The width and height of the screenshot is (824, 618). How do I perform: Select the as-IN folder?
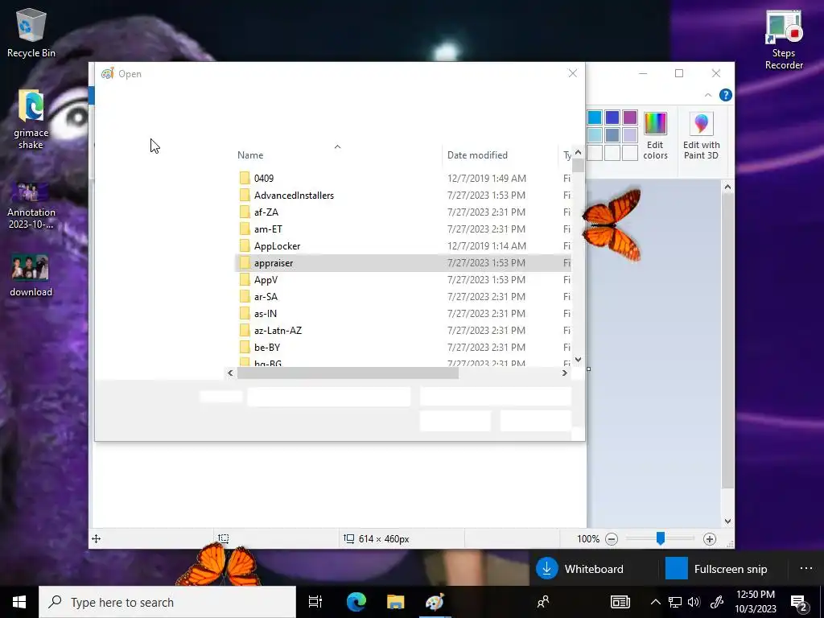tap(403, 313)
